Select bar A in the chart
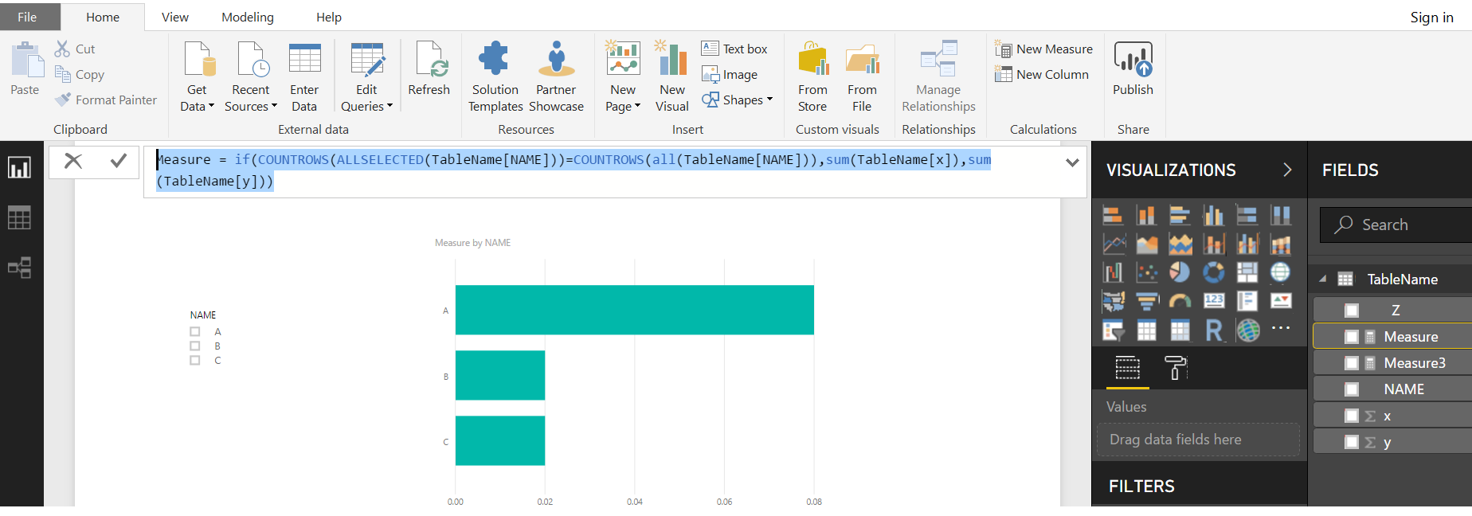The height and width of the screenshot is (516, 1472). click(x=634, y=310)
